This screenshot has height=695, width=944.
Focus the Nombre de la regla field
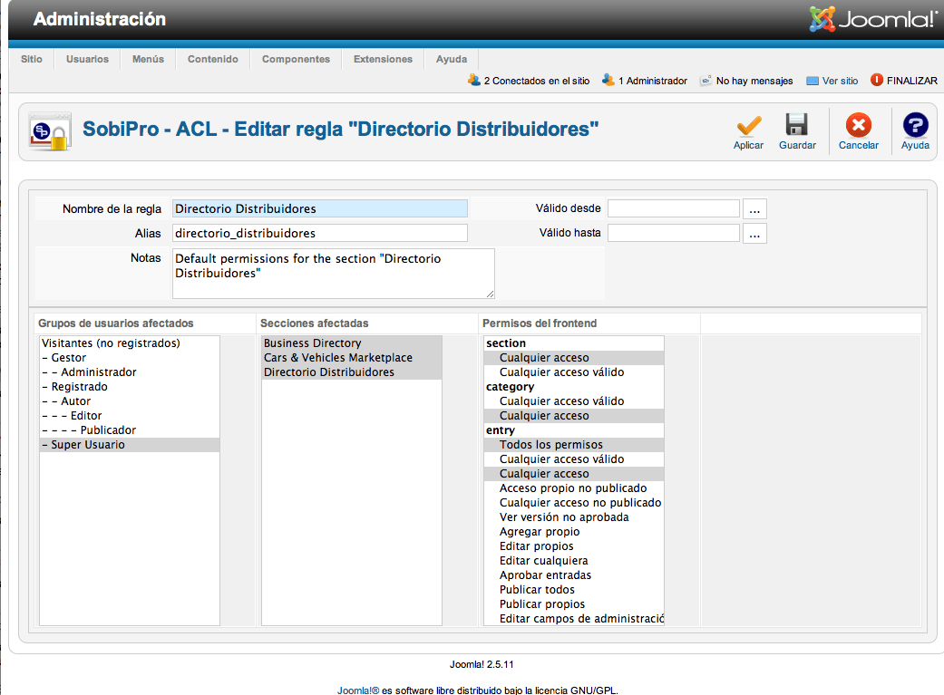320,208
